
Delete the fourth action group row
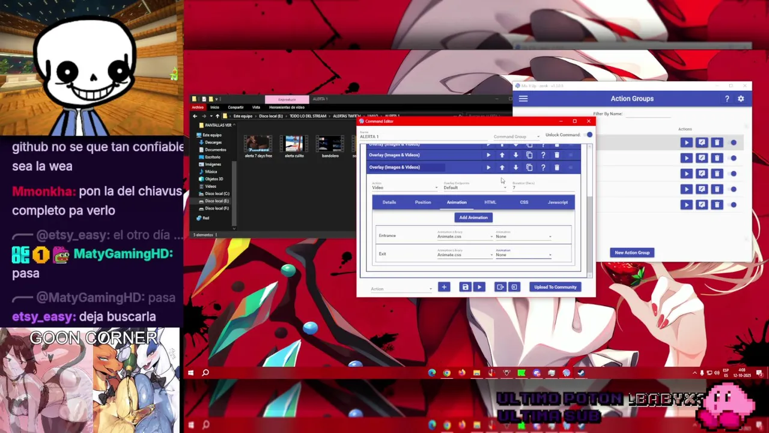point(717,189)
